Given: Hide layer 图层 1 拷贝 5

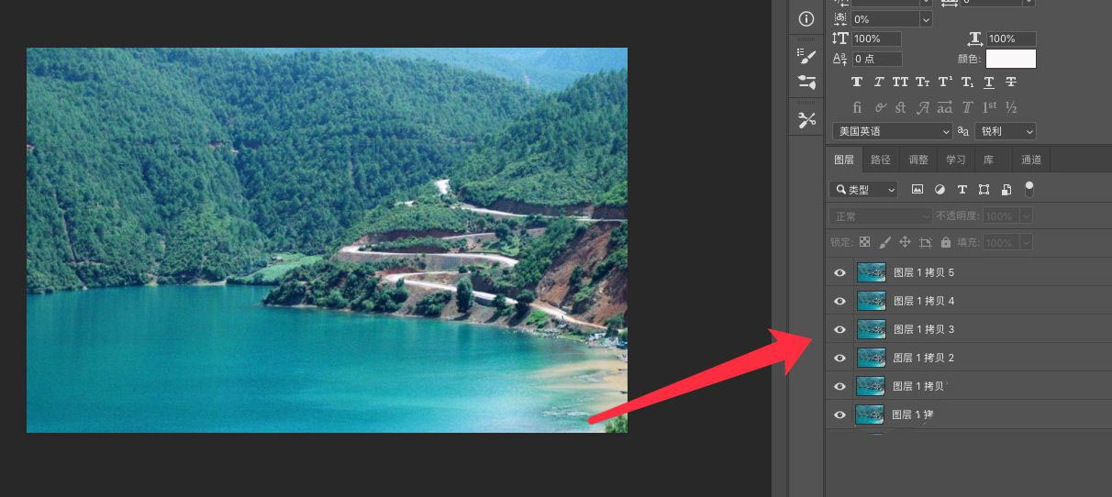Looking at the screenshot, I should [x=840, y=273].
